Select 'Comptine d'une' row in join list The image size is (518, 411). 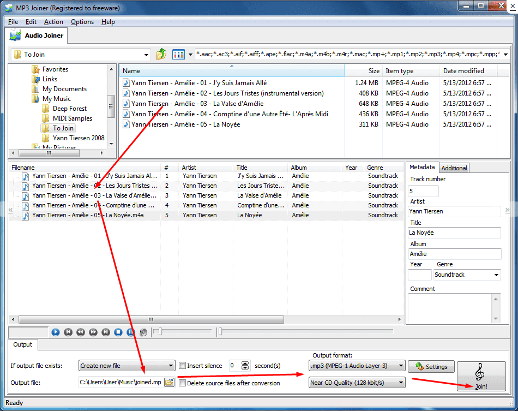(x=206, y=205)
